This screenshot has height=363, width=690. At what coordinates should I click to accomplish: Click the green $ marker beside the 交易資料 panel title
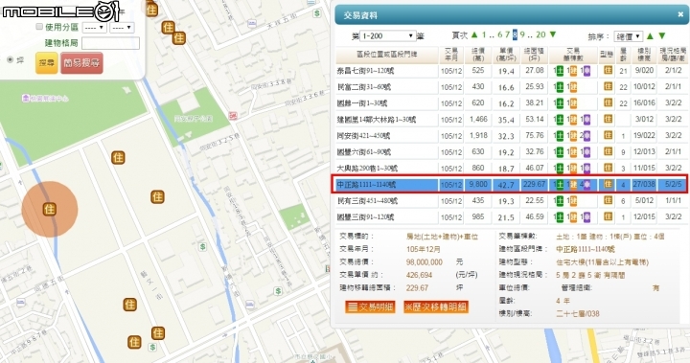(317, 13)
